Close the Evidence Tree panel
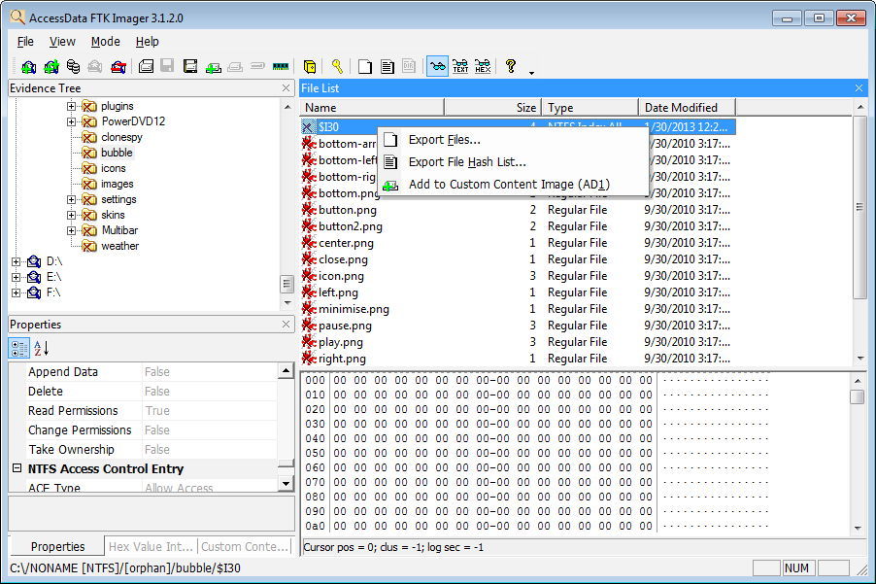This screenshot has height=584, width=876. pos(286,88)
